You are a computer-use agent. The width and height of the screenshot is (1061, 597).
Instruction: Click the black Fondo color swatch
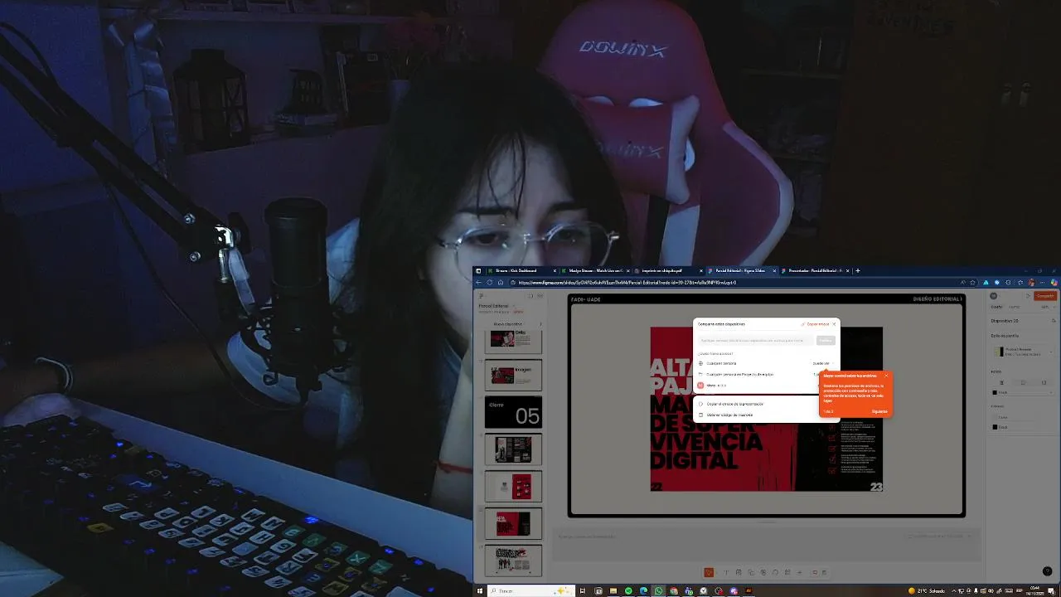click(995, 392)
